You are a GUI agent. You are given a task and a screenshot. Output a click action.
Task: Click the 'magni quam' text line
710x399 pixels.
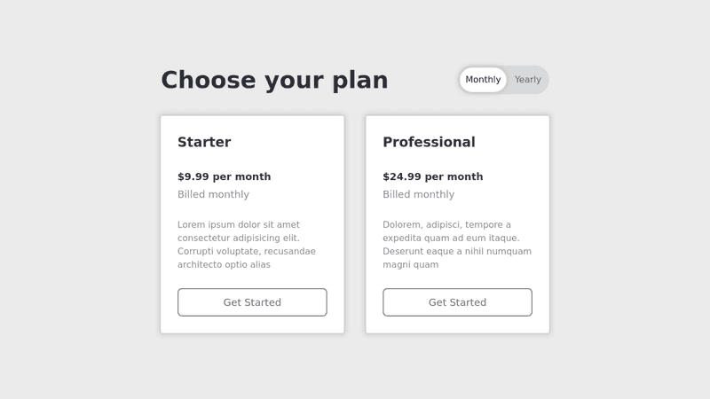tap(410, 264)
